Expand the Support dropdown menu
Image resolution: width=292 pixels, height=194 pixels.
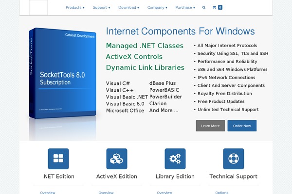pyautogui.click(x=101, y=8)
